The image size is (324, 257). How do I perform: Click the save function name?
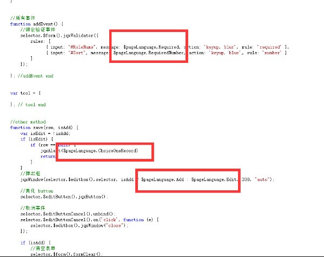click(38, 127)
